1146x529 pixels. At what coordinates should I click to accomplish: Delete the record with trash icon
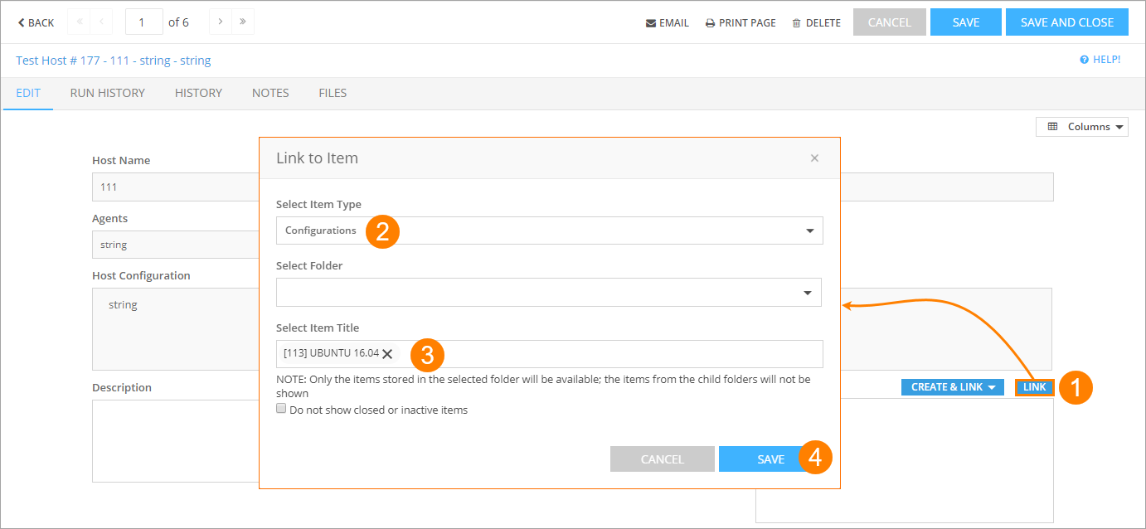(816, 23)
